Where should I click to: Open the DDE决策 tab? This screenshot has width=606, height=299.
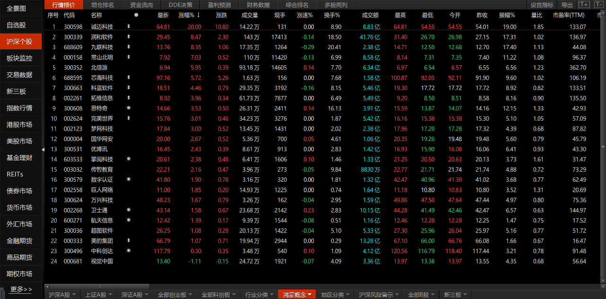coord(180,5)
